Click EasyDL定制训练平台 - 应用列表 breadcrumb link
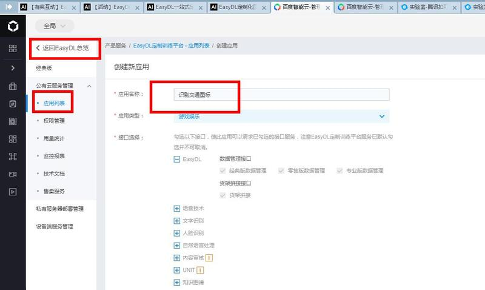The width and height of the screenshot is (485, 290). pos(172,46)
